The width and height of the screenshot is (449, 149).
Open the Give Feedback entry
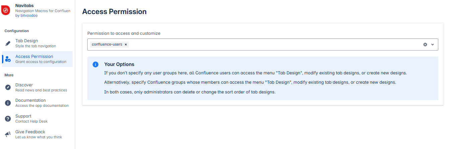coord(30,132)
